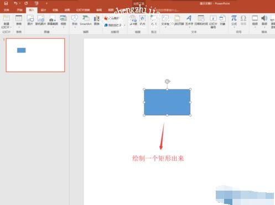Expand the My Add-ins dropdown arrow
The image size is (275, 205).
pos(125,25)
